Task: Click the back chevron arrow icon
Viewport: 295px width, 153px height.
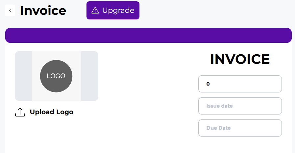Action: click(10, 11)
